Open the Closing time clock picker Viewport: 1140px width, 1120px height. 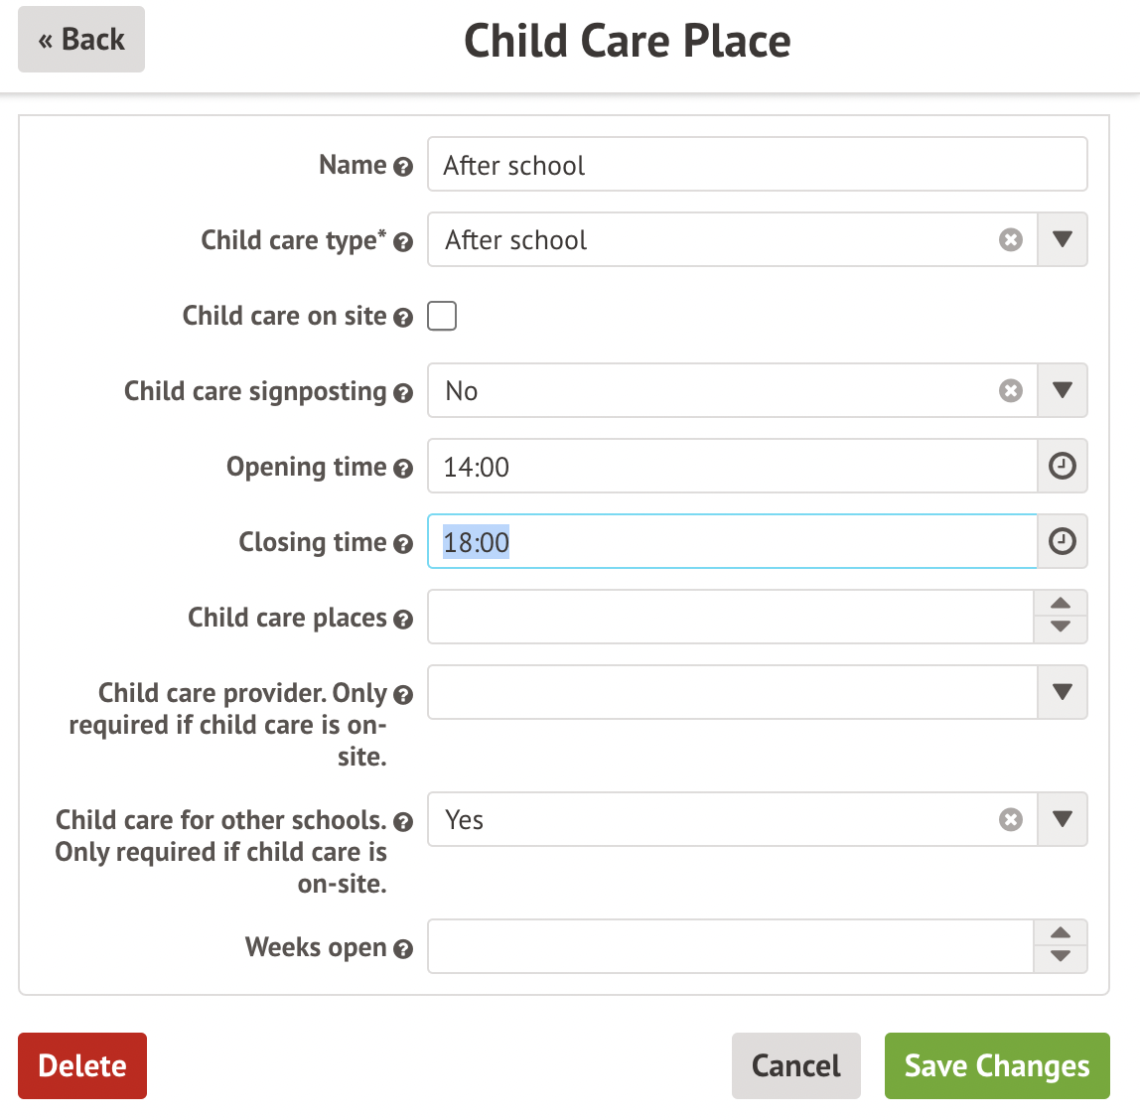pyautogui.click(x=1062, y=541)
